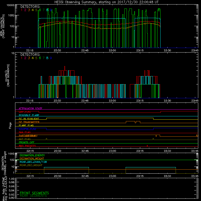Click the HESSI Observing Summary title text
This screenshot has height=201, width=201.
point(106,2)
